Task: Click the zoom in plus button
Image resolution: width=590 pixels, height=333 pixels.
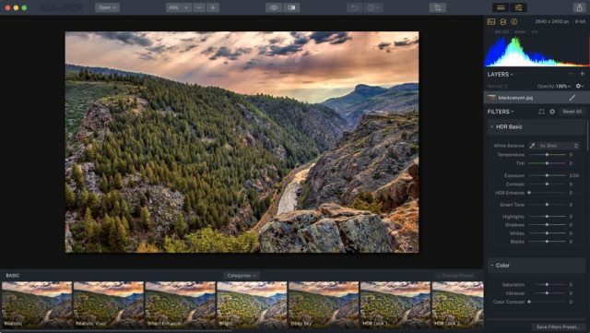Action: coord(213,7)
